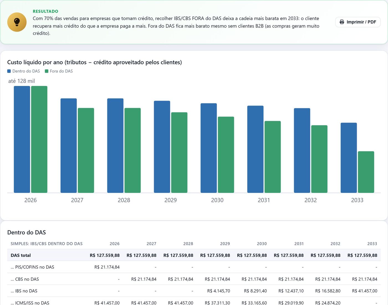The width and height of the screenshot is (388, 305).
Task: Click the 2032 axis label
Action: point(310,200)
